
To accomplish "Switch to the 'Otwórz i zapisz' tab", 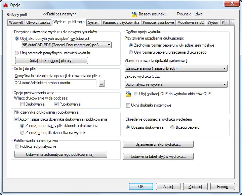I will [38, 22].
